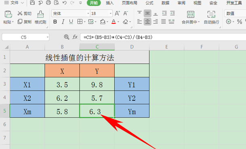
Task: Toggle bold formatting
Action: [x=55, y=22]
